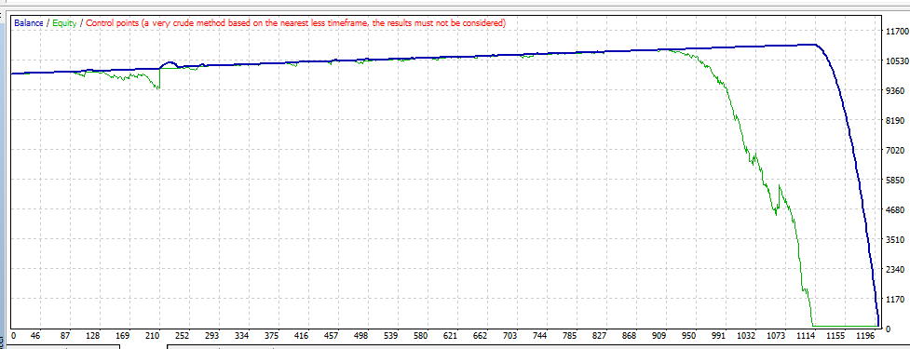Click the green Equity legend label

(x=64, y=23)
